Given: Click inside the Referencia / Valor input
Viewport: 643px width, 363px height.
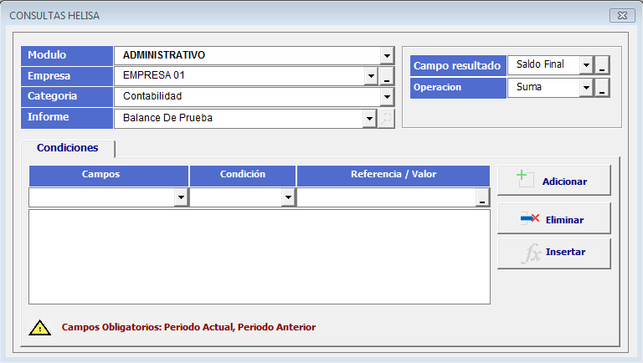Looking at the screenshot, I should [386, 197].
